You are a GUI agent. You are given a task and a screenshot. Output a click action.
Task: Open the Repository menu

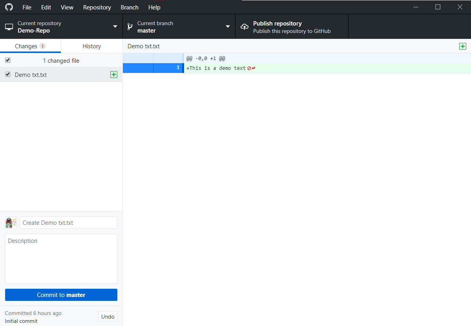point(97,7)
